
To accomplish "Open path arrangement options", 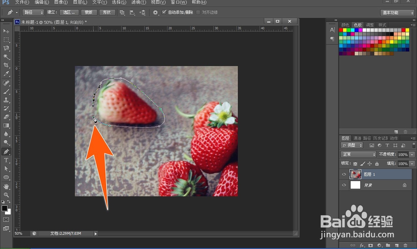I will pos(142,12).
